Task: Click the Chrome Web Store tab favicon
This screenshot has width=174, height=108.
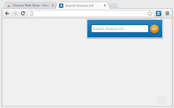Action: coord(9,5)
